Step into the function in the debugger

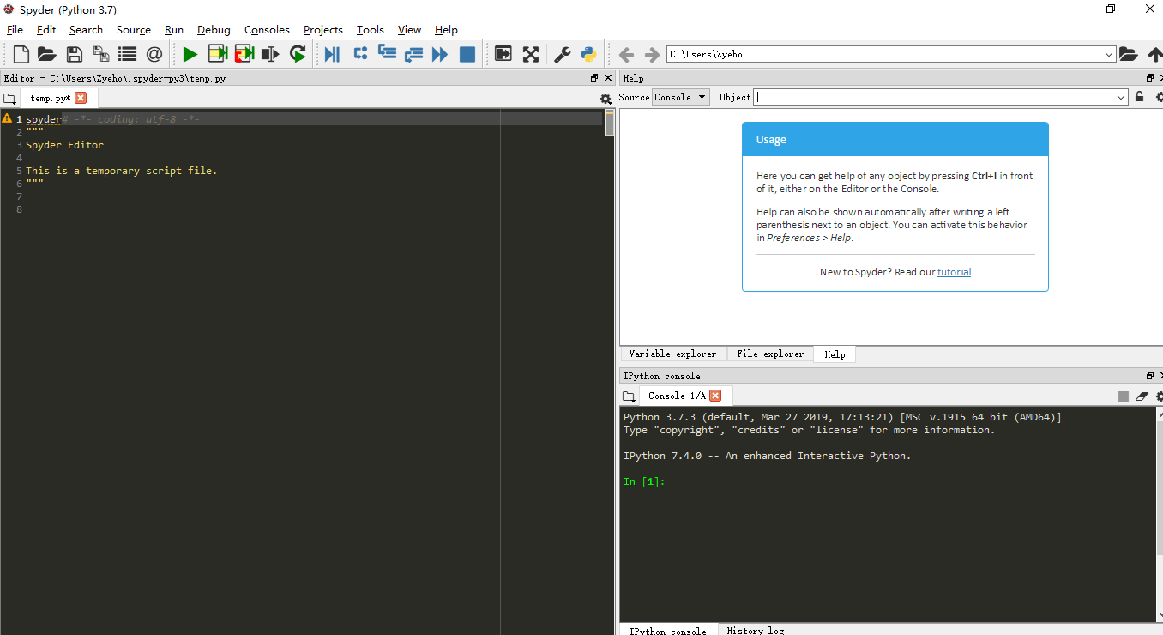tap(388, 54)
